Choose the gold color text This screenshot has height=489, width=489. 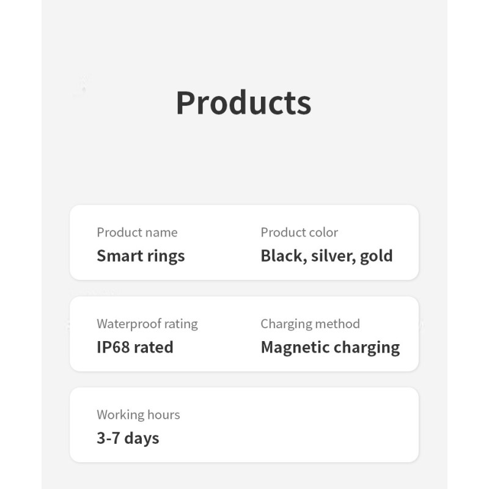[376, 256]
